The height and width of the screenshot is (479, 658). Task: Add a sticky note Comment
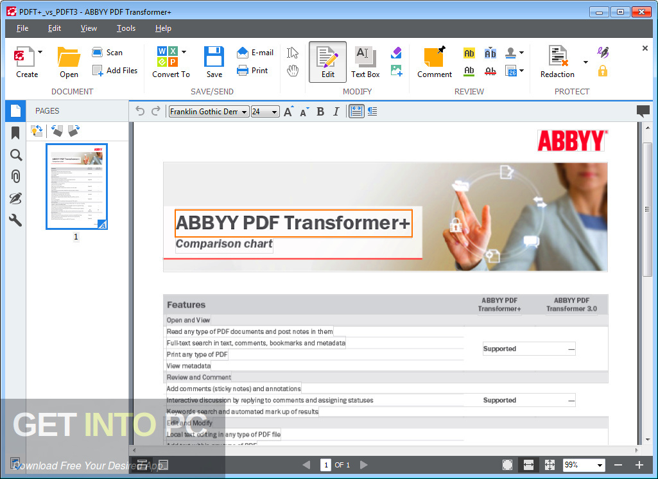(x=435, y=62)
